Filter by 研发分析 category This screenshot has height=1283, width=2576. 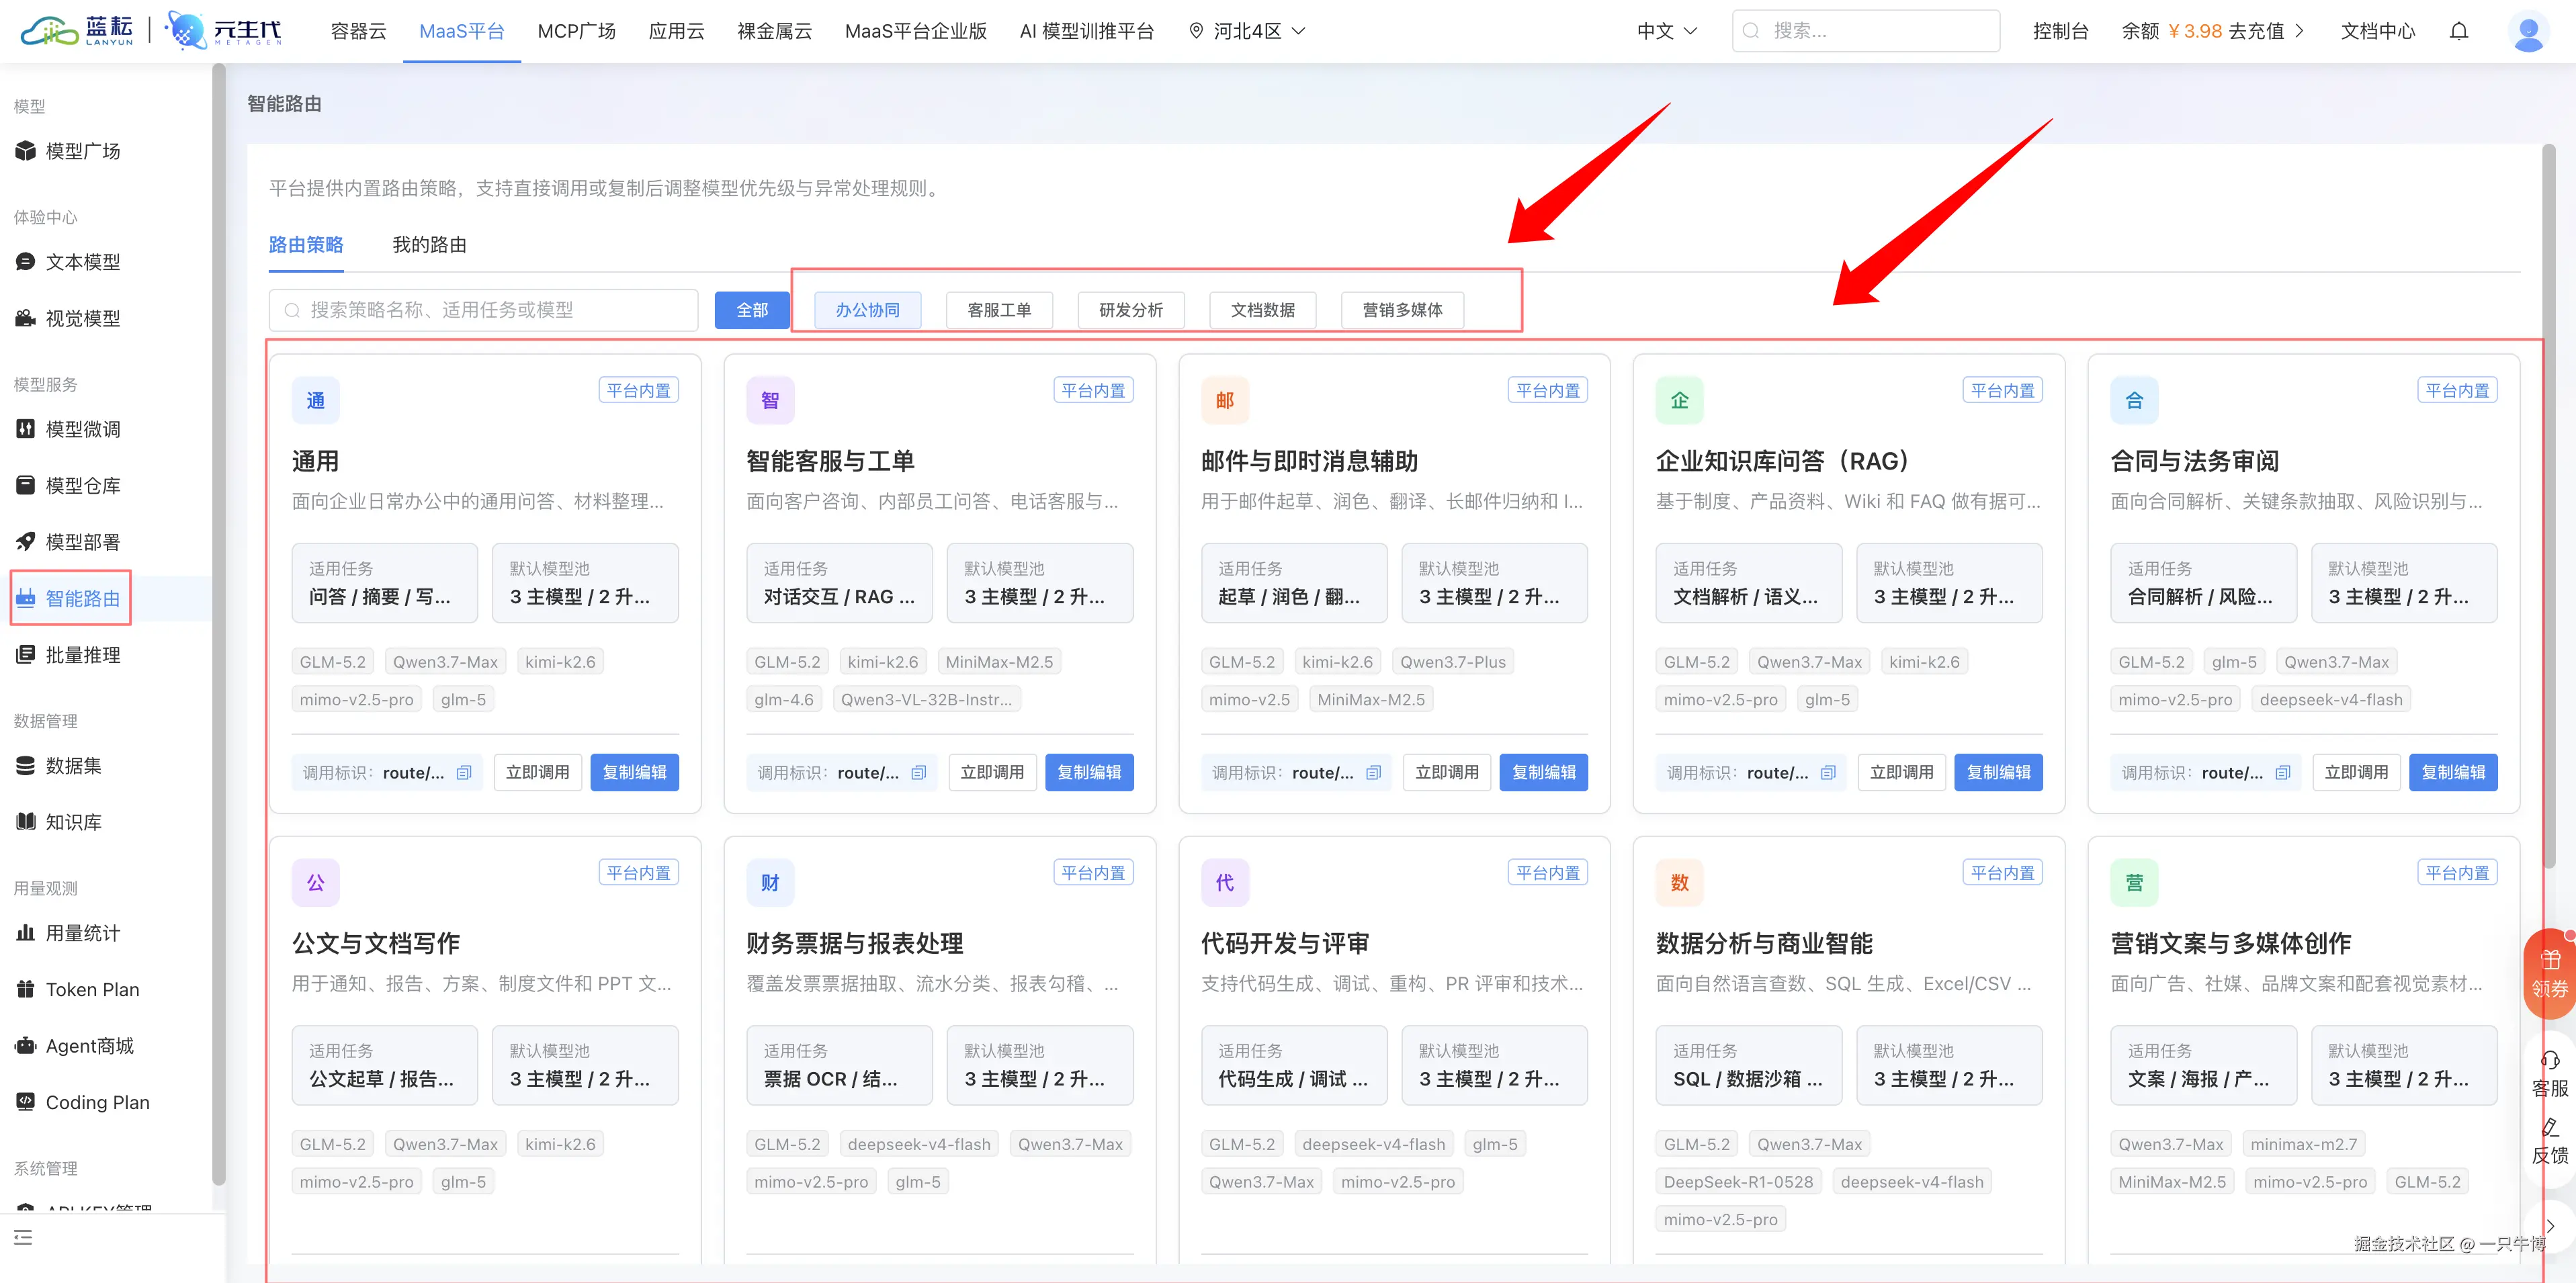tap(1131, 310)
